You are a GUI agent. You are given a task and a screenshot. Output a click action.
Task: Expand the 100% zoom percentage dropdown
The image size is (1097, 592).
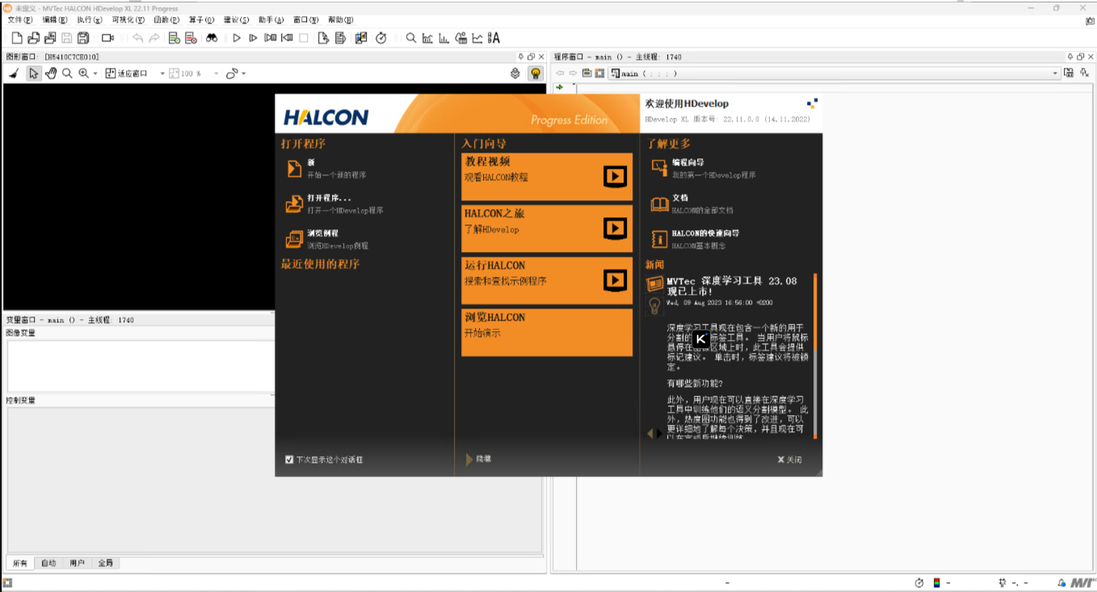(216, 73)
